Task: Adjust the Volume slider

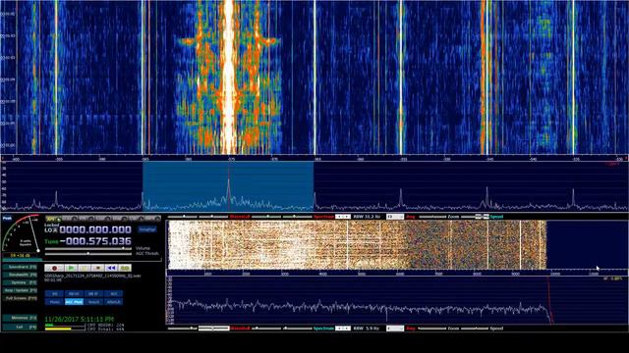Action: pyautogui.click(x=88, y=248)
